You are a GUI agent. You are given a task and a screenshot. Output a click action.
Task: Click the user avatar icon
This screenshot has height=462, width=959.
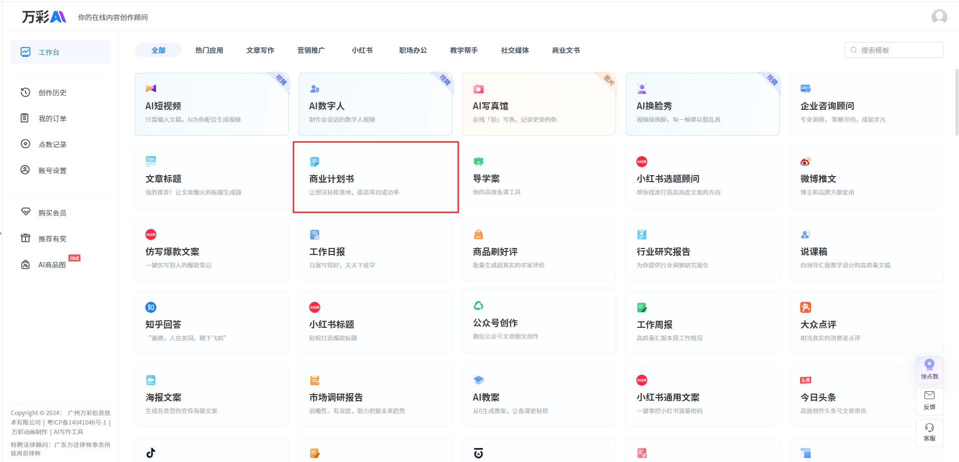[939, 16]
